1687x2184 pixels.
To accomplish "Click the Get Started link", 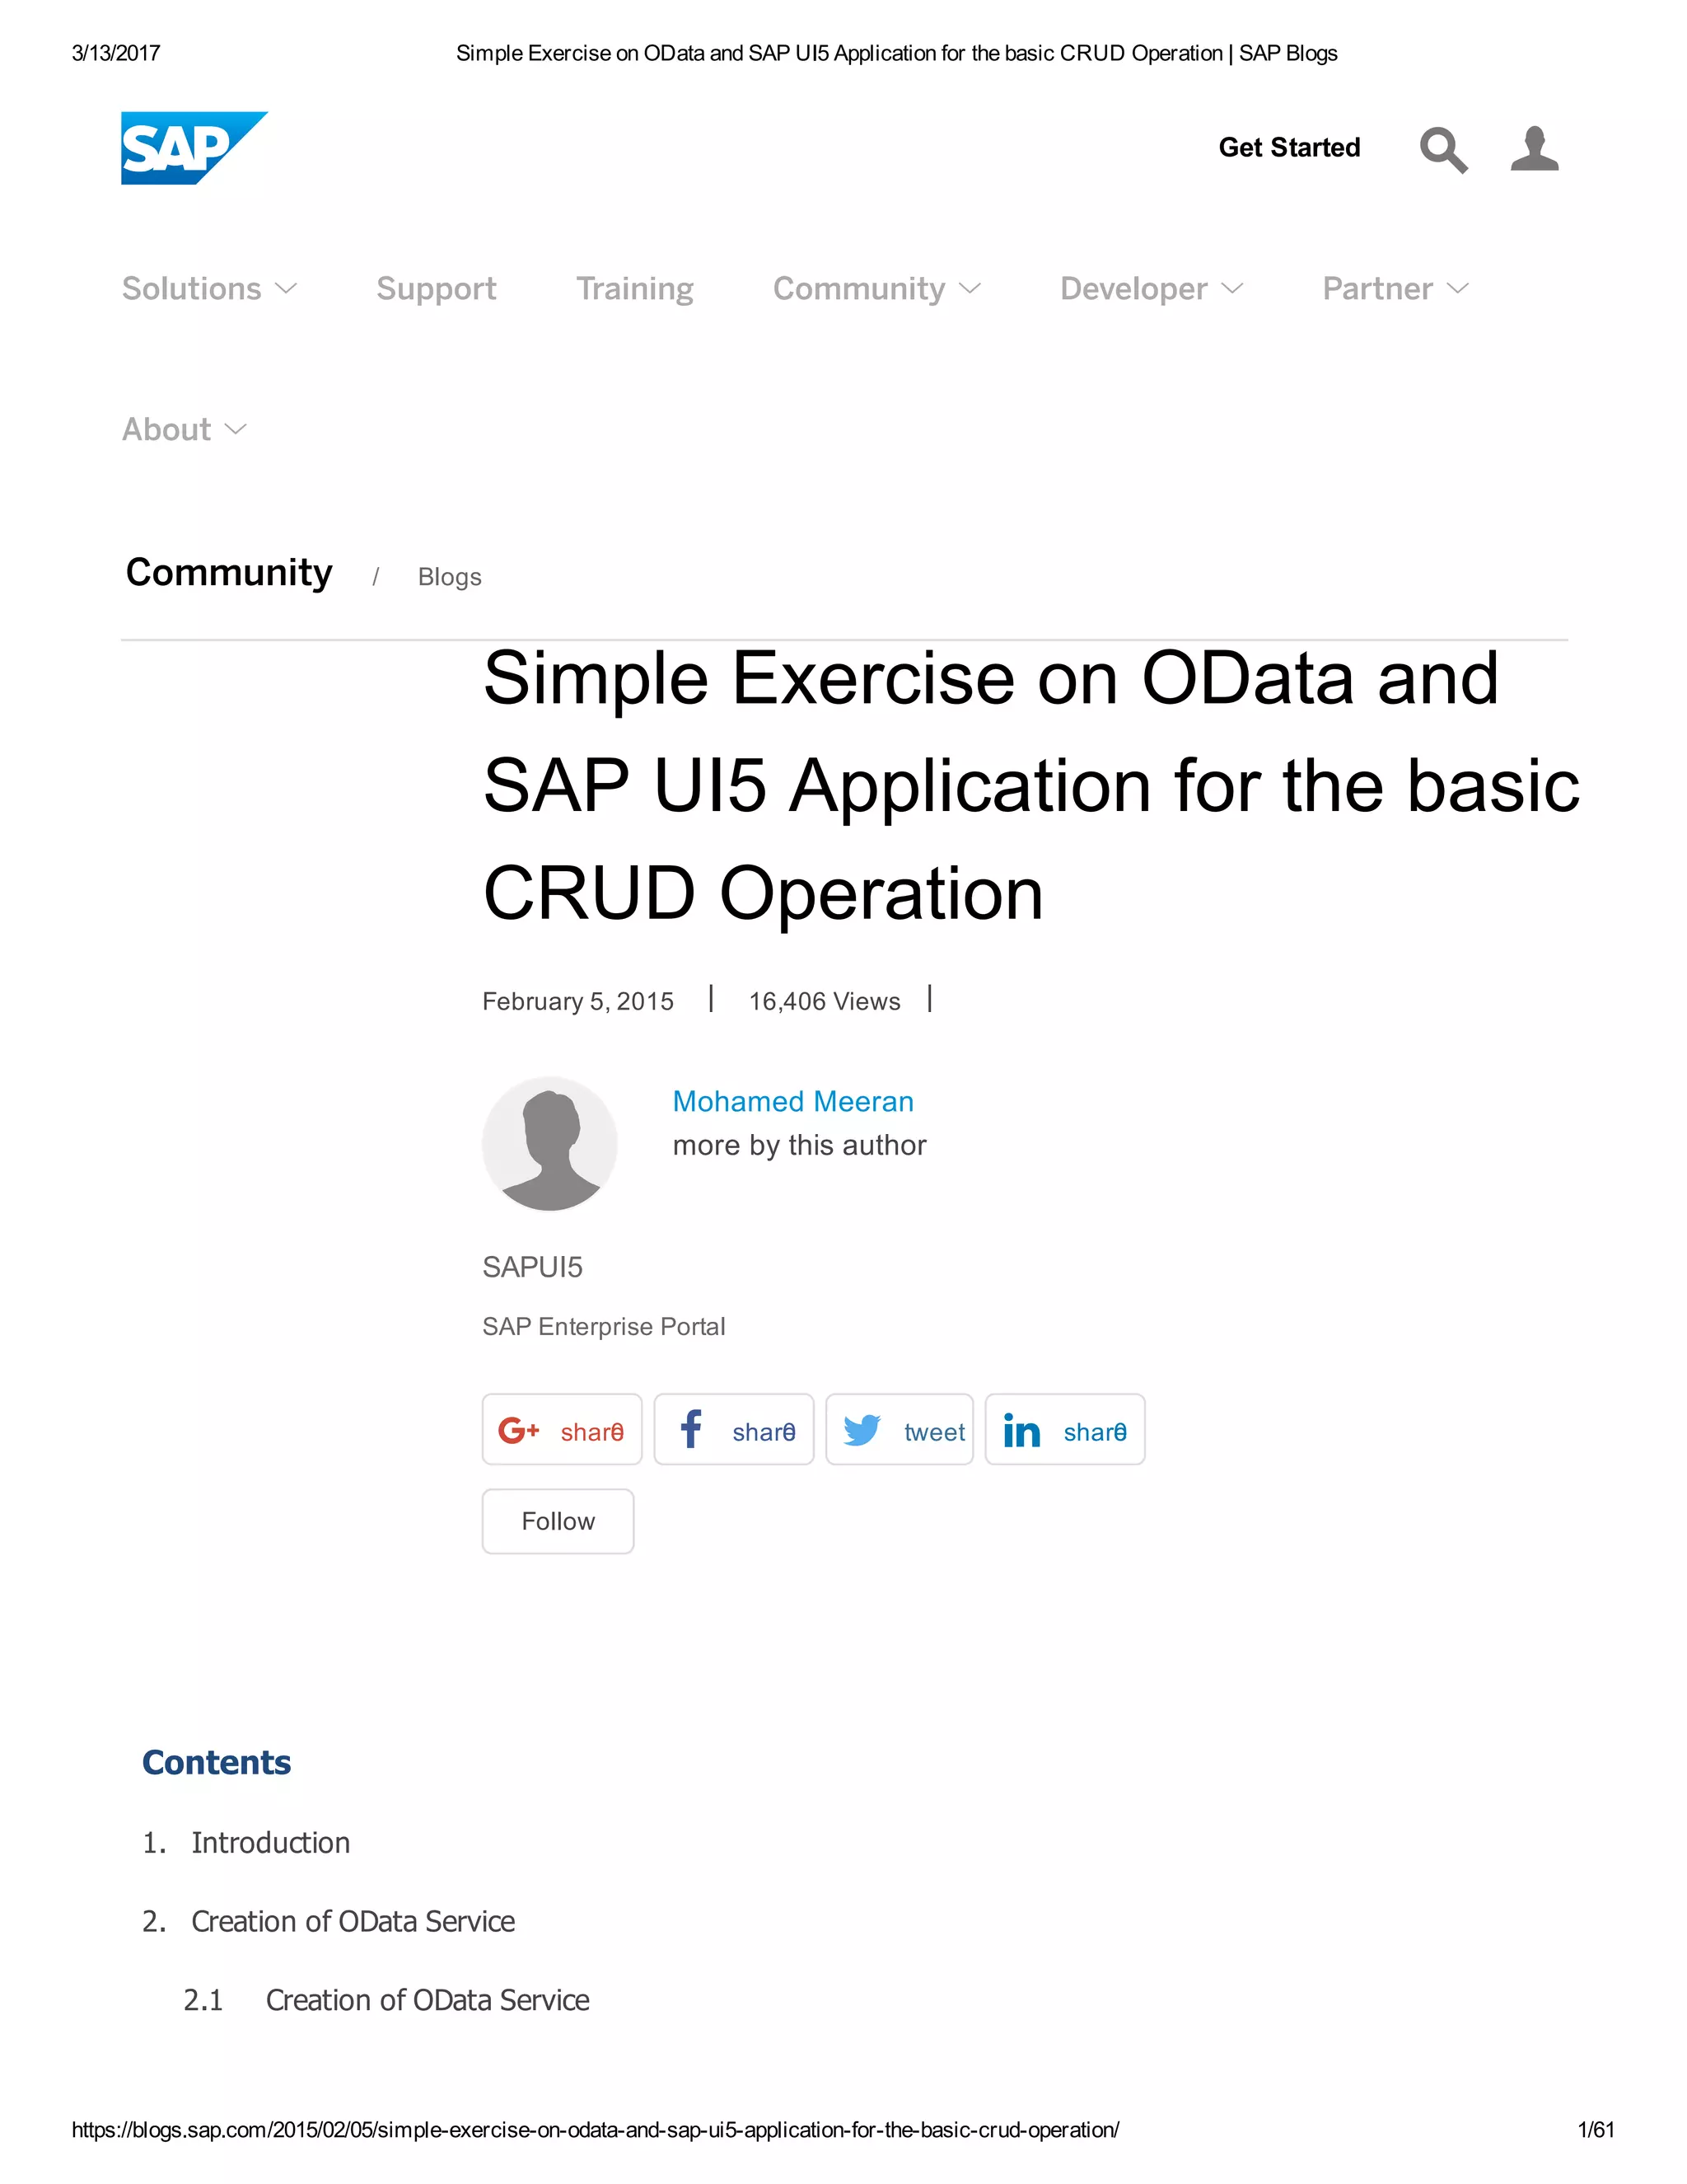I will point(1289,148).
